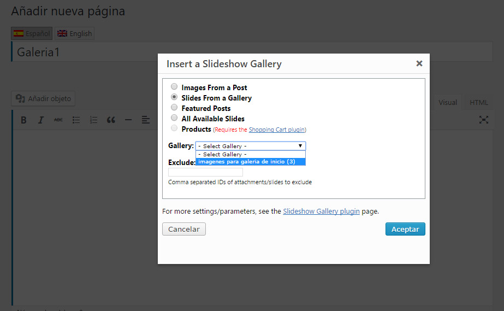Switch to the HTML editor tab
The height and width of the screenshot is (311, 504).
(478, 102)
